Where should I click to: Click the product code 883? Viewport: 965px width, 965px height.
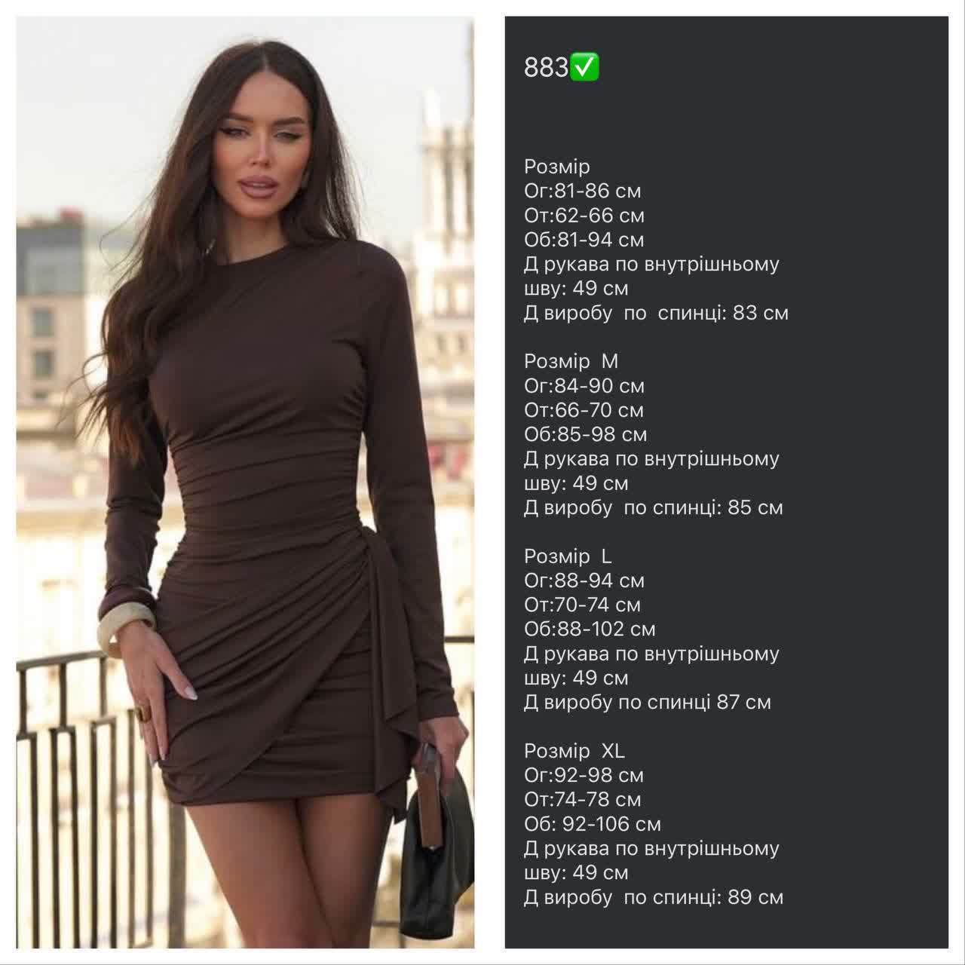coord(547,68)
